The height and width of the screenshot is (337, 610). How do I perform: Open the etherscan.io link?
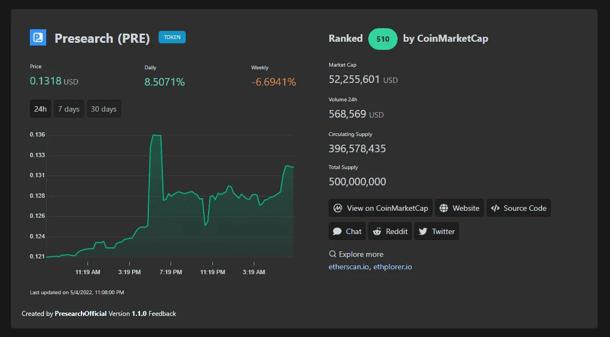coord(349,267)
